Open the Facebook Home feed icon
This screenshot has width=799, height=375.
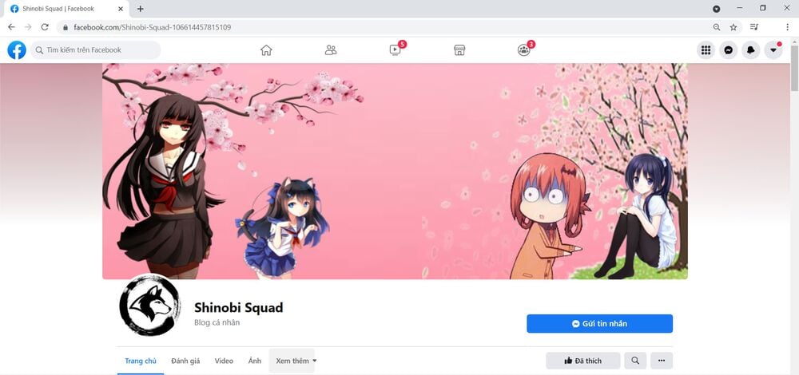click(266, 49)
